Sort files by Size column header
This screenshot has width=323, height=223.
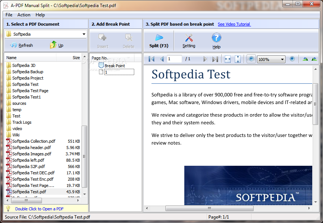69,58
